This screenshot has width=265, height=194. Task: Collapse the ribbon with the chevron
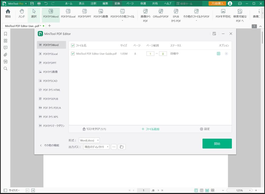(260, 26)
